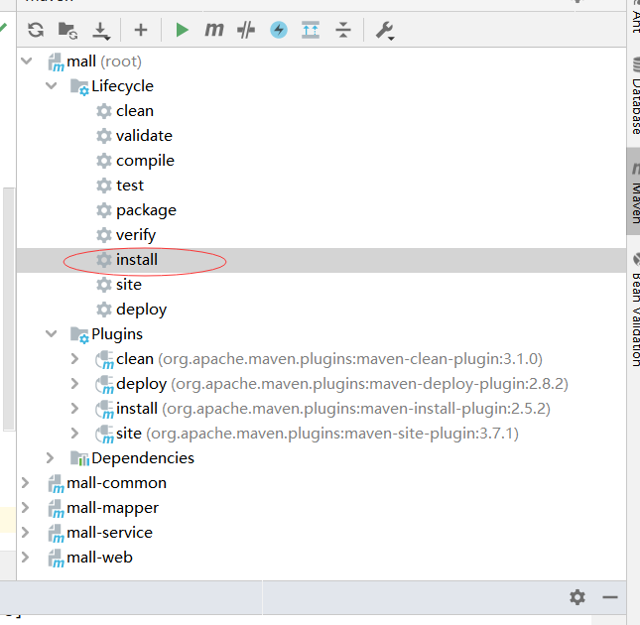The image size is (640, 625).
Task: Expand the install plugin node
Action: (x=74, y=409)
